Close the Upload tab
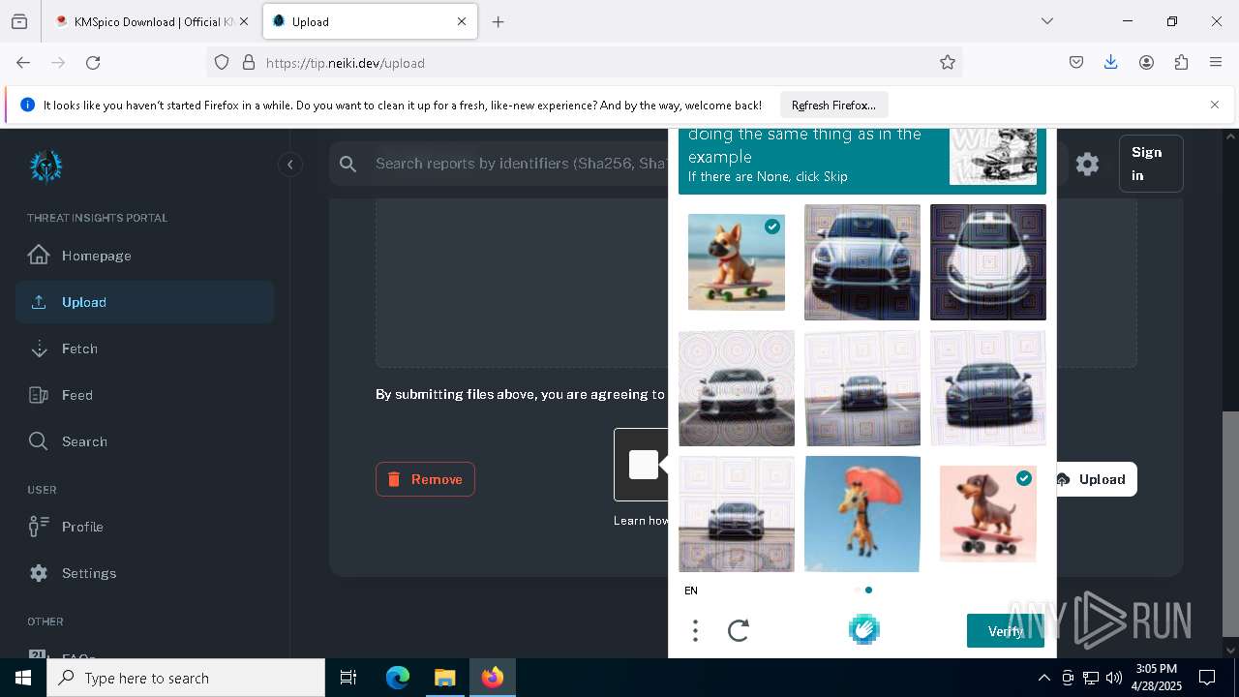The height and width of the screenshot is (697, 1239). pos(462,21)
